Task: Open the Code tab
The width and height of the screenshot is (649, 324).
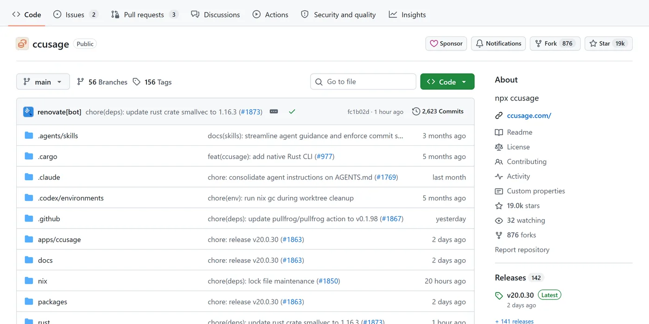Action: (x=26, y=14)
